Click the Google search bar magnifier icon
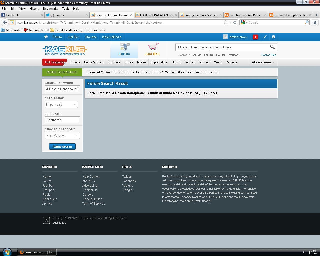This screenshot has height=256, width=320. [x=306, y=22]
